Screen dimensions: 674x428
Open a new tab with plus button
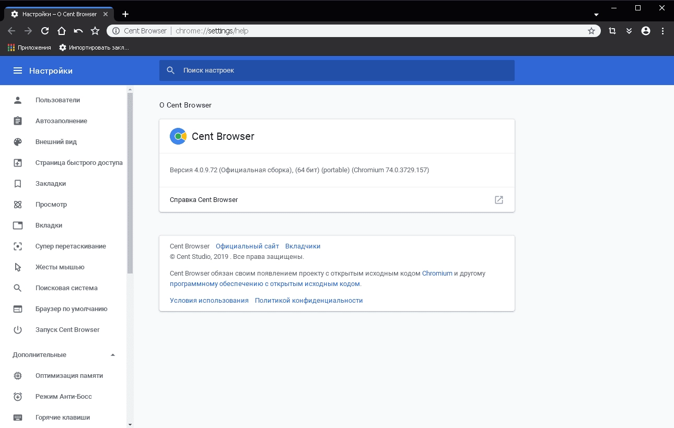pyautogui.click(x=125, y=14)
